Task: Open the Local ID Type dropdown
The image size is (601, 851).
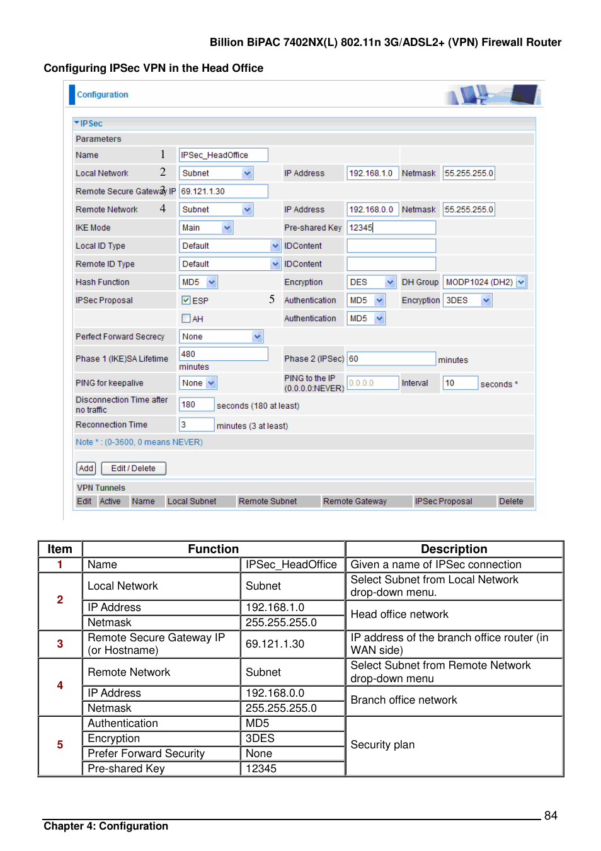Action: [230, 246]
